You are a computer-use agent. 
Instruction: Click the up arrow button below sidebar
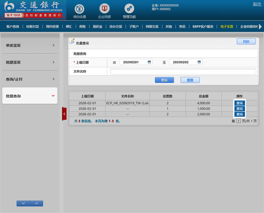tap(36, 203)
